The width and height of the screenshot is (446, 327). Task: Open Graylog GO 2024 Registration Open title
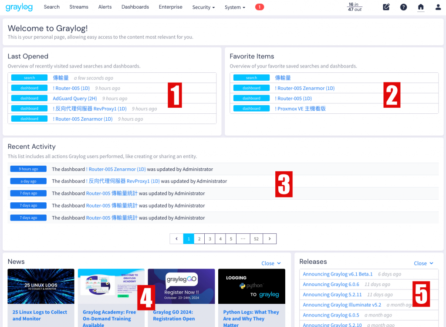pyautogui.click(x=174, y=315)
